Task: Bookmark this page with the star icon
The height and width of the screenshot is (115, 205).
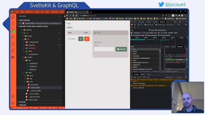Action: 166,16
